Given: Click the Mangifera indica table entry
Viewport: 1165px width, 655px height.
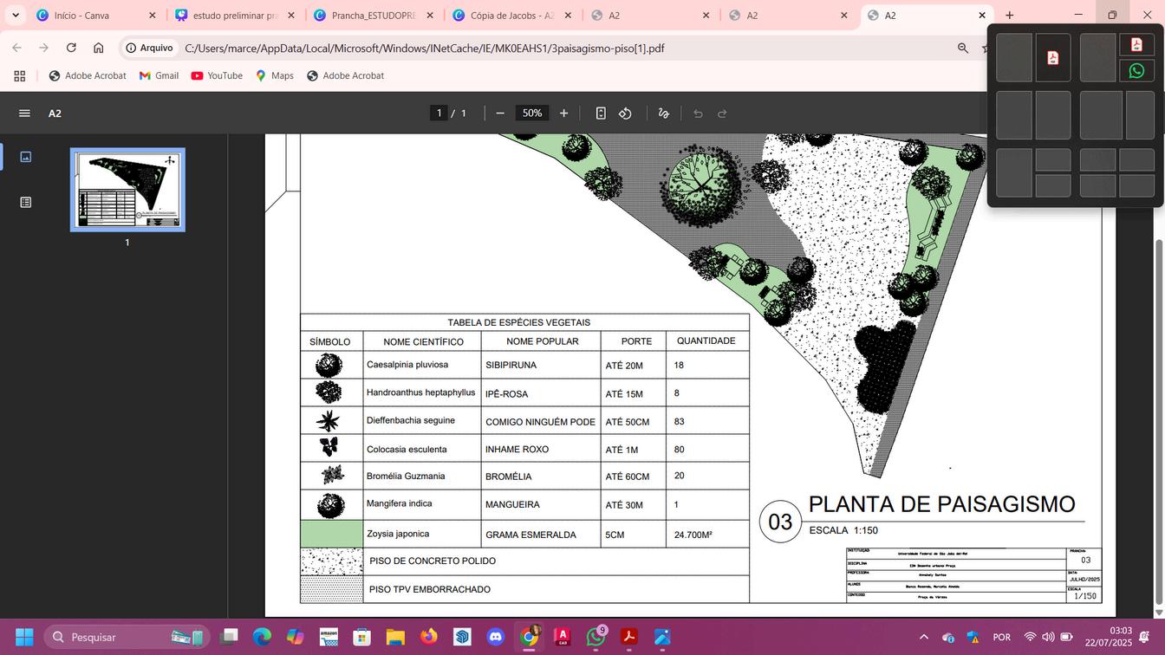Looking at the screenshot, I should pyautogui.click(x=399, y=503).
